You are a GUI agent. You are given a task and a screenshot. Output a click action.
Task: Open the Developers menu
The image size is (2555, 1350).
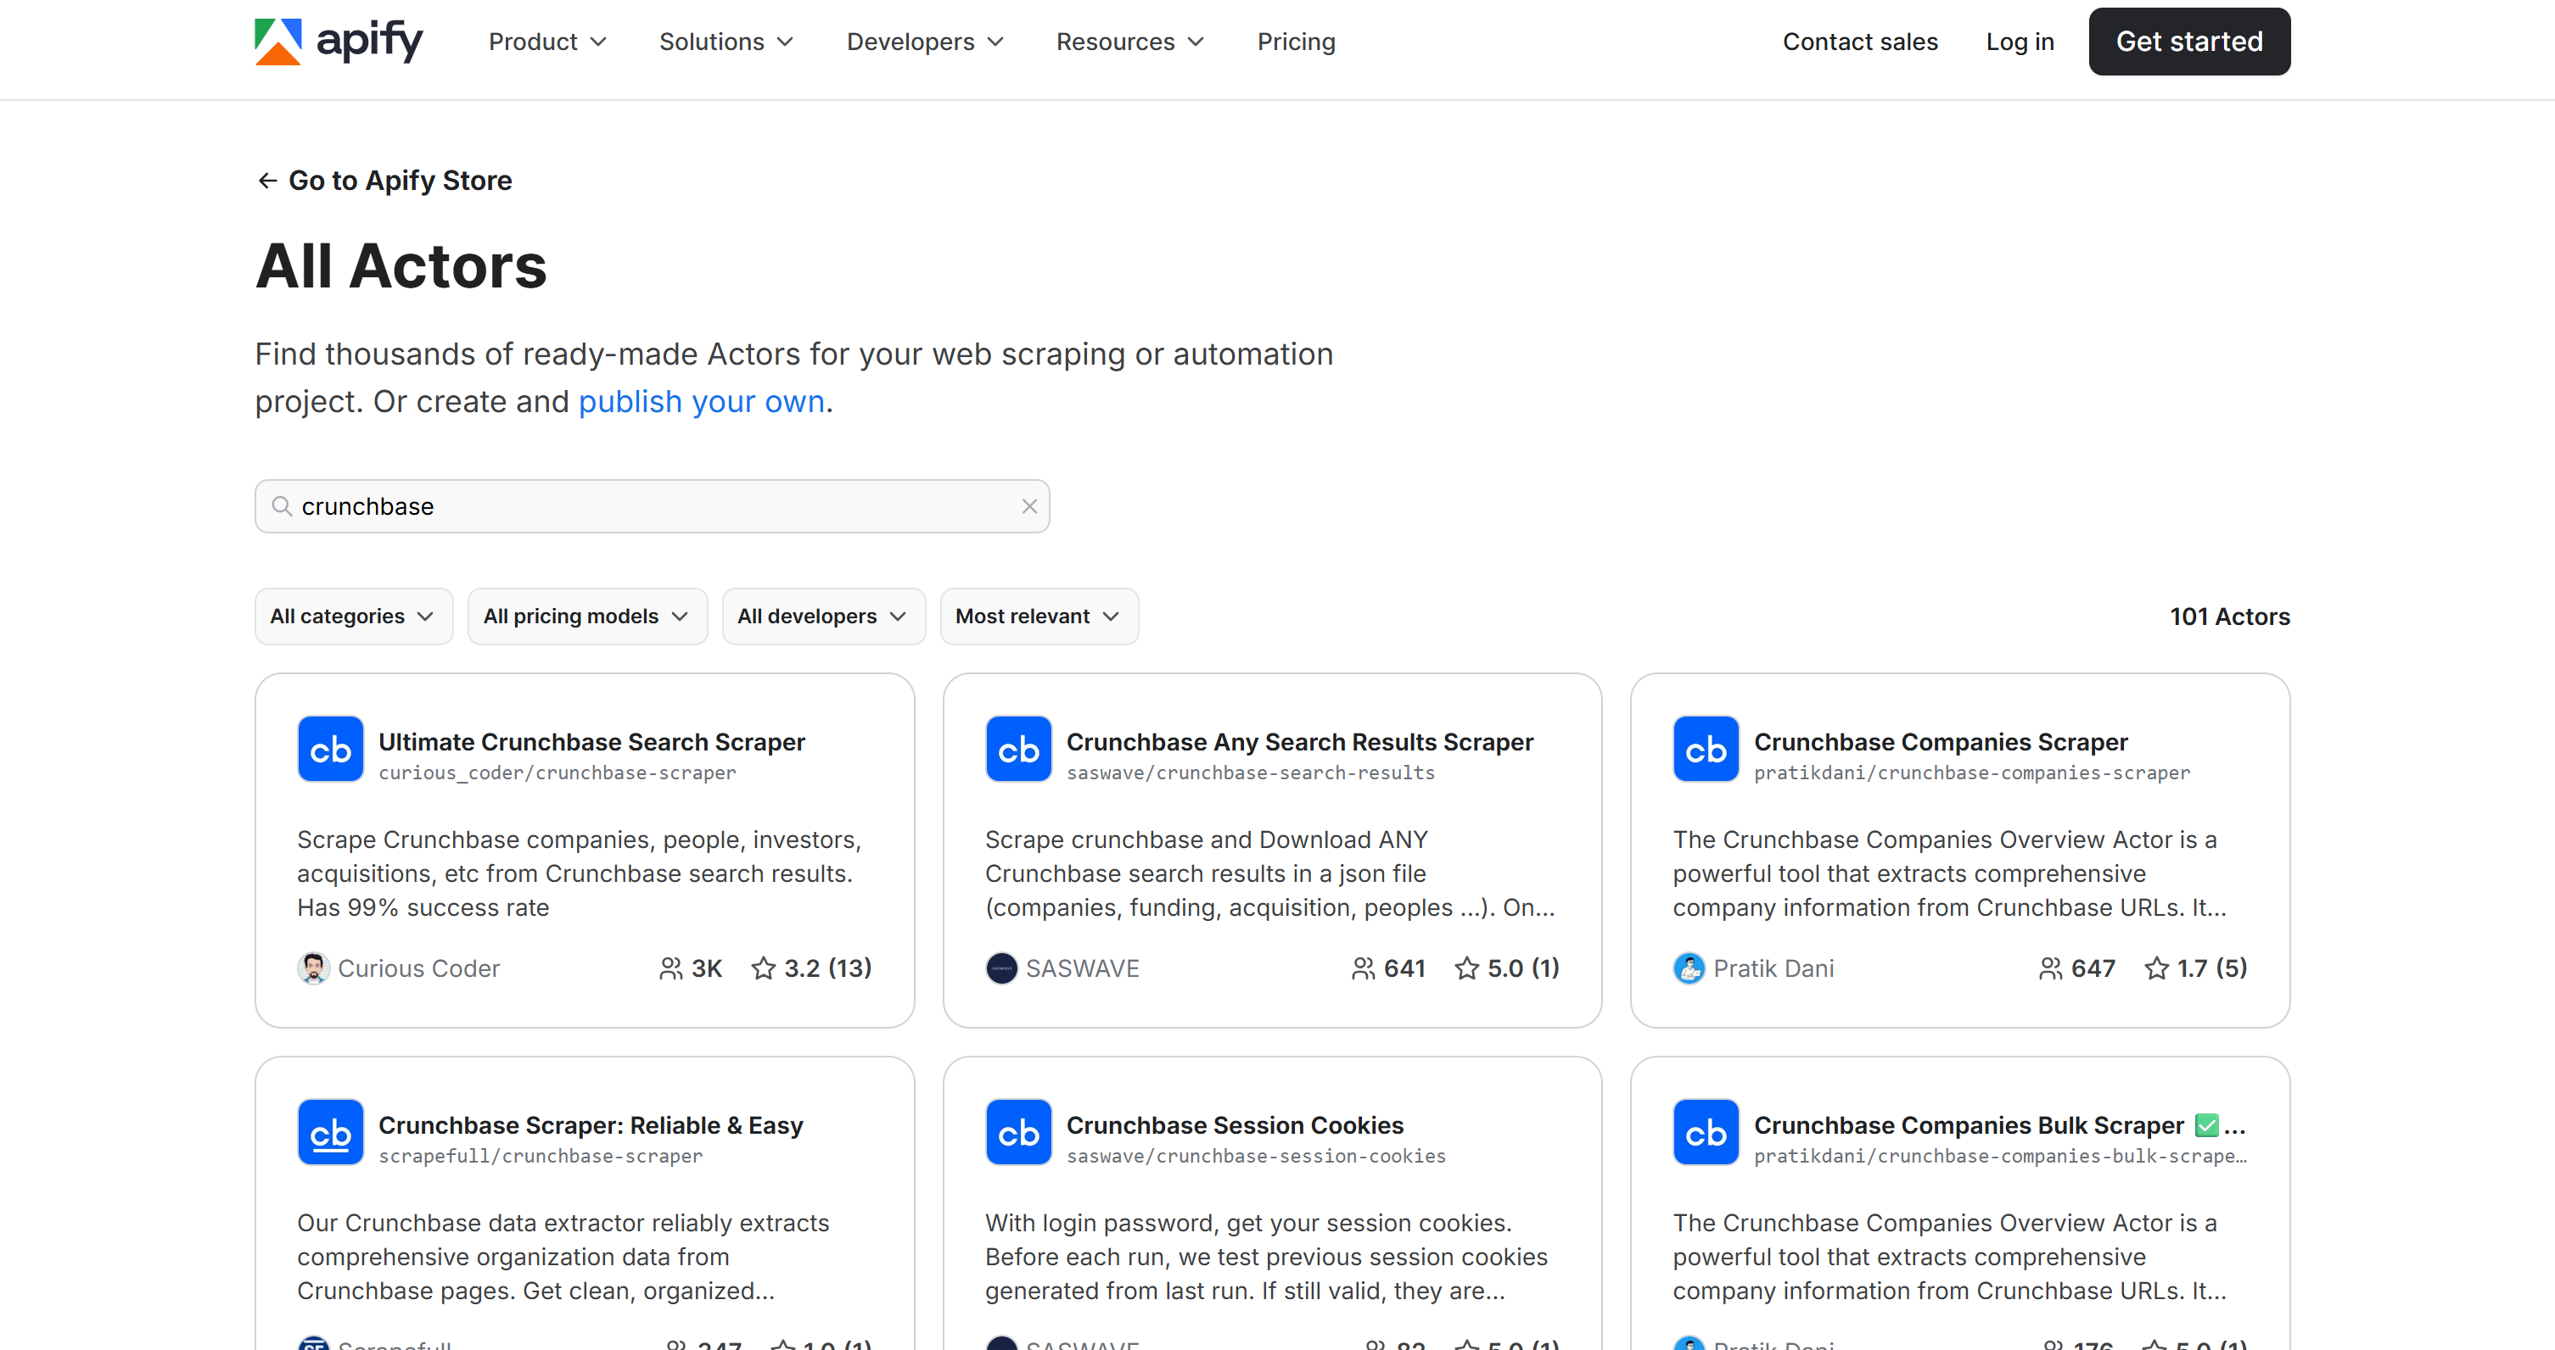click(x=923, y=42)
